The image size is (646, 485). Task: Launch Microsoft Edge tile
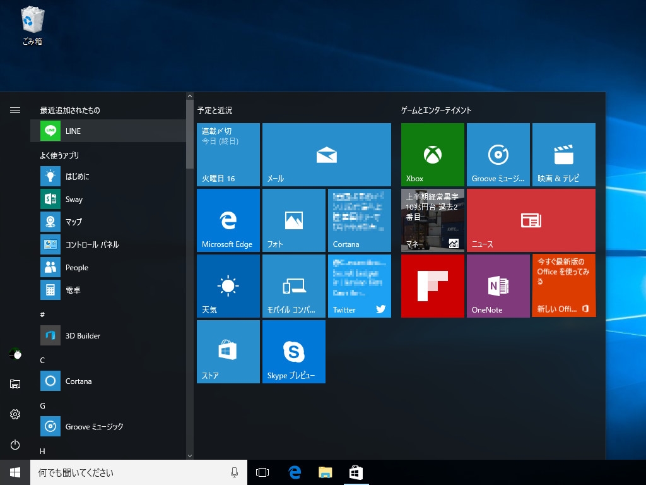click(x=228, y=220)
